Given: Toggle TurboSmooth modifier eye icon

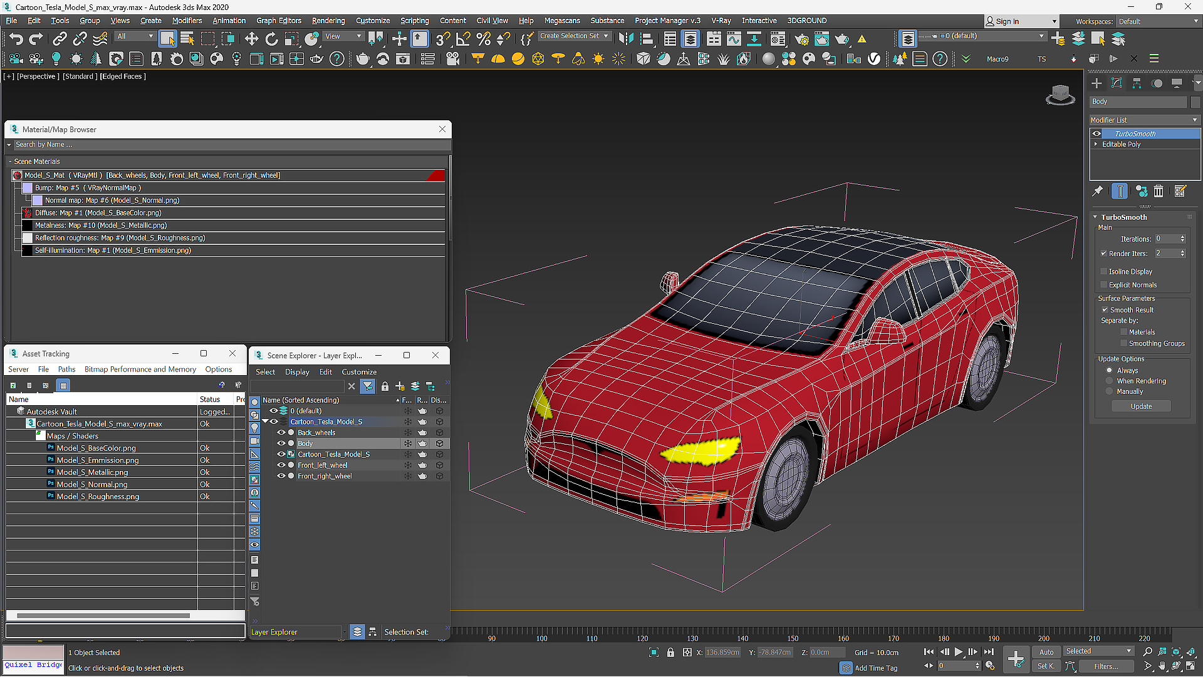Looking at the screenshot, I should coord(1096,134).
